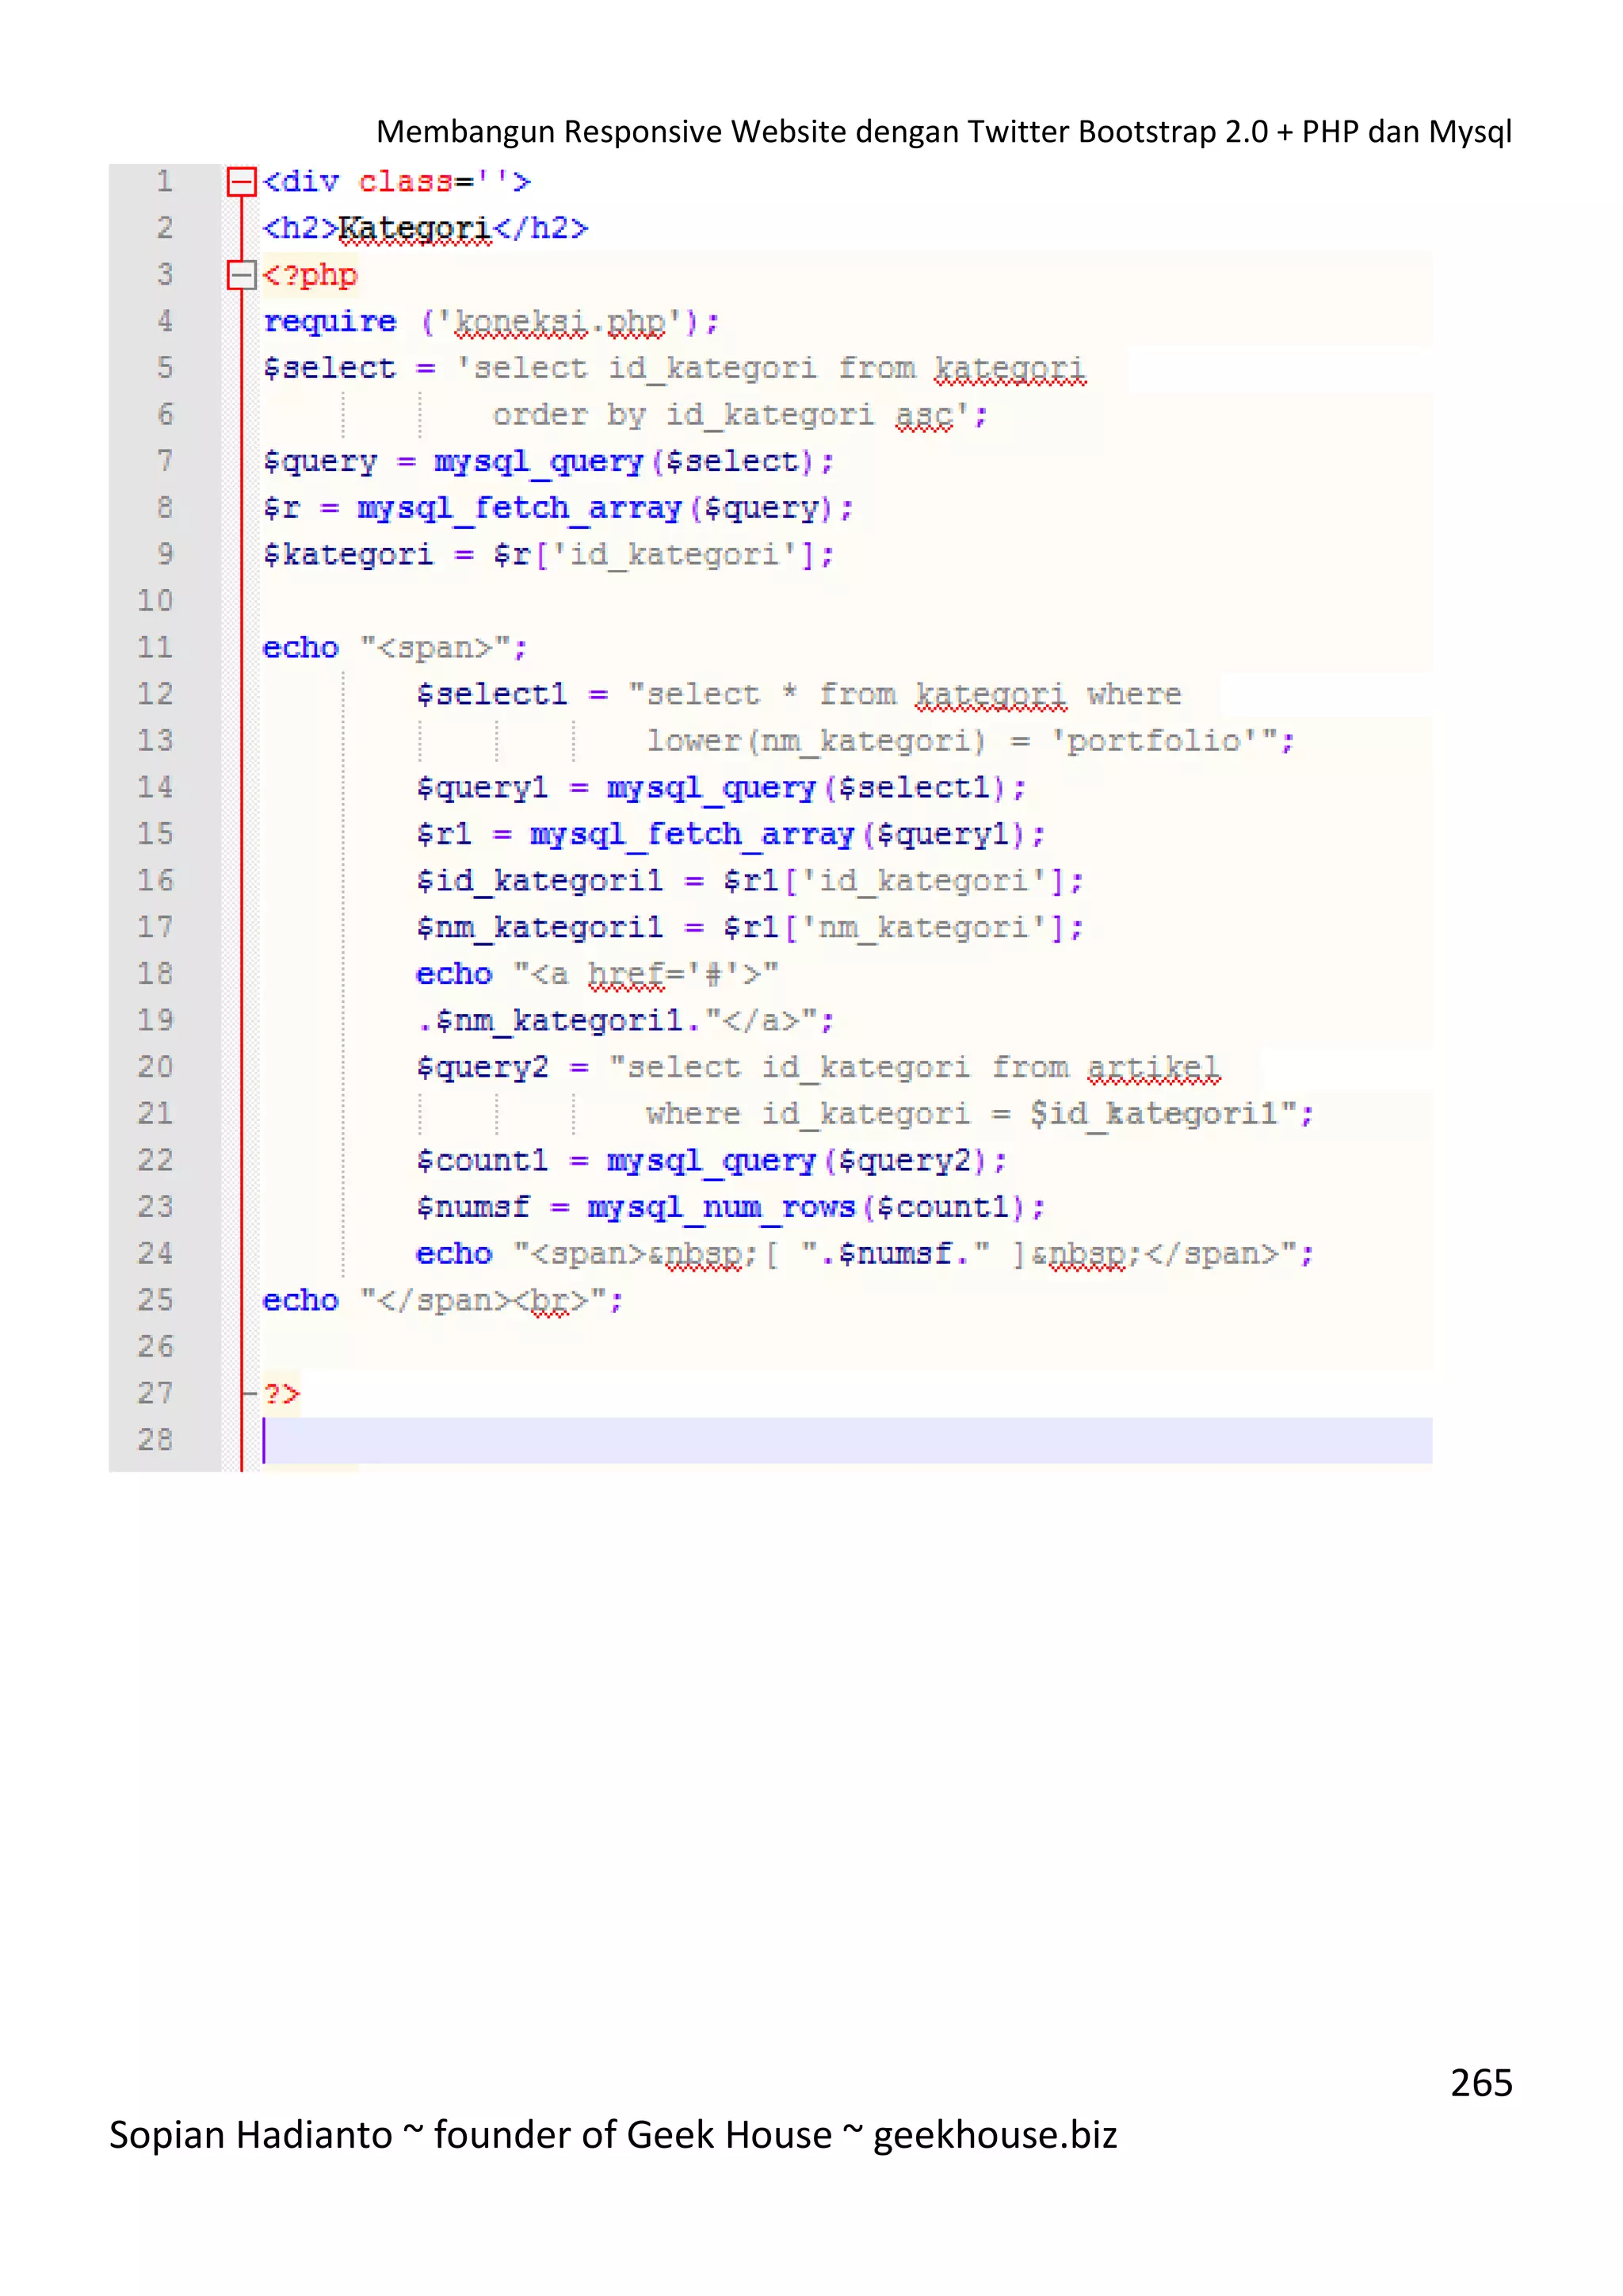Click the mysql_num_rows function name
This screenshot has height=2296, width=1623.
(x=720, y=1207)
